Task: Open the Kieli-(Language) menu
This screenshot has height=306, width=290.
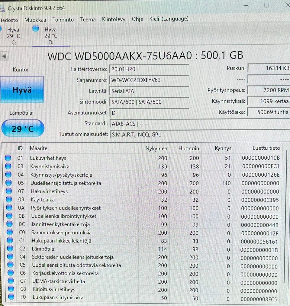Action: (x=169, y=19)
